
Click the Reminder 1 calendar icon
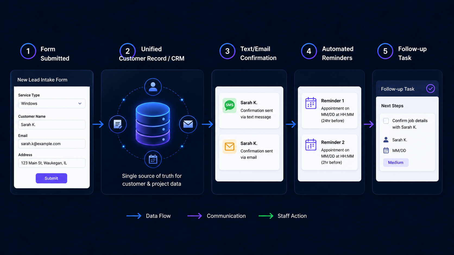pyautogui.click(x=311, y=103)
